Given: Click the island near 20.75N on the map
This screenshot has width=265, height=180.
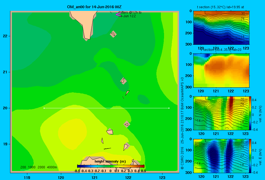Looking at the screenshot, I should (x=123, y=81).
